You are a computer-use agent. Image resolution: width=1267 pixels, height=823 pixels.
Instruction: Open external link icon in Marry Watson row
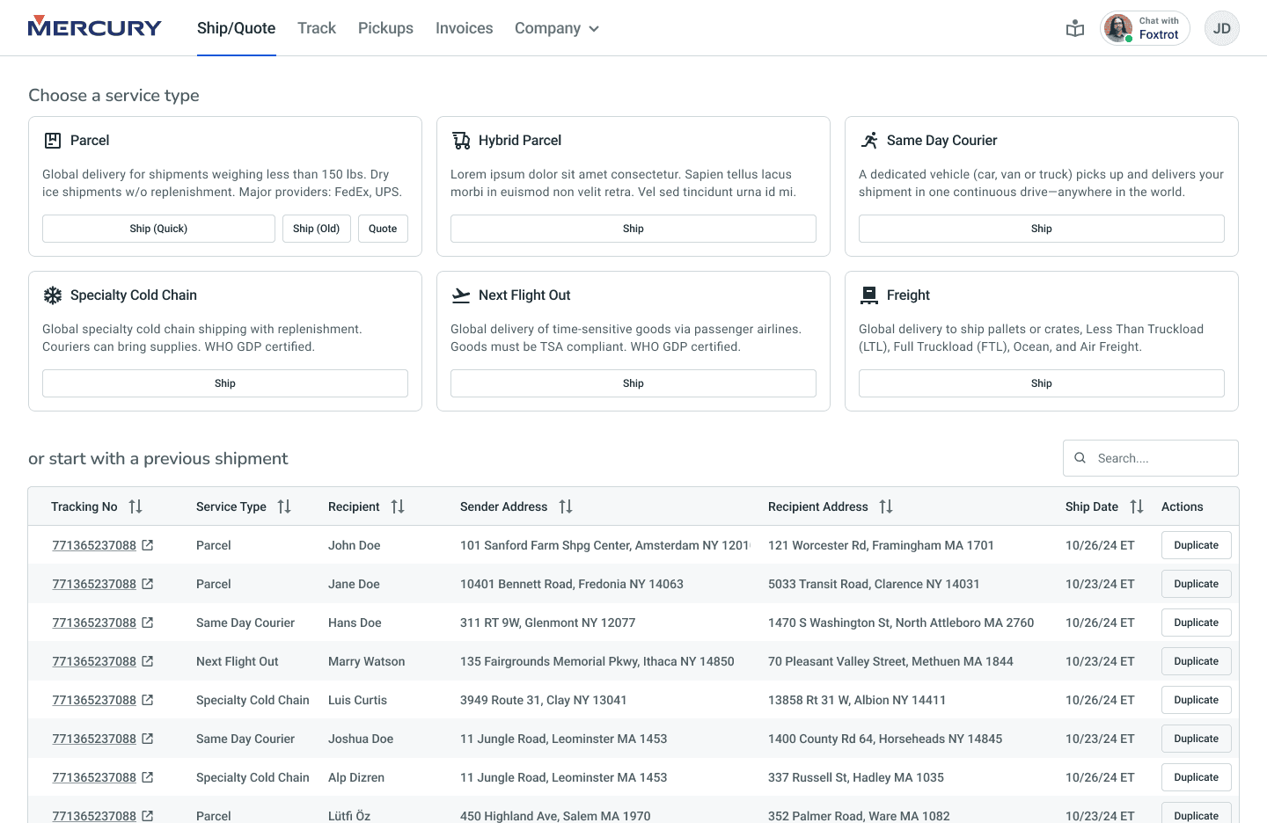[x=148, y=661]
